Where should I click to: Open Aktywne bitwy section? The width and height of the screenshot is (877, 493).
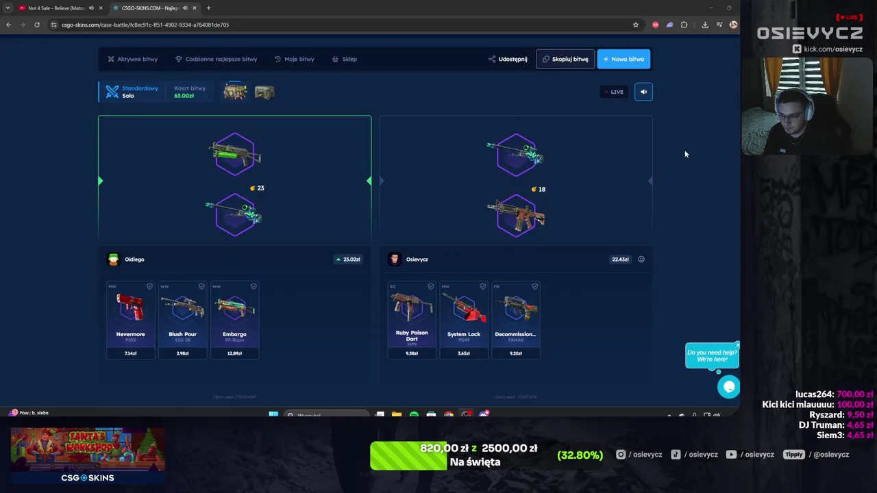tap(133, 59)
